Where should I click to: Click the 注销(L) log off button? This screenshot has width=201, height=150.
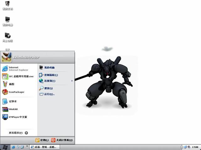pos(42,140)
